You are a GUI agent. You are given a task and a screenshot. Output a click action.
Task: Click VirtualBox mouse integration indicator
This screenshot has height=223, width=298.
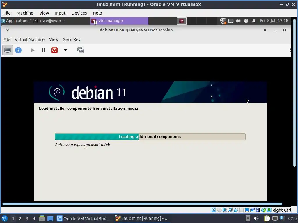(x=263, y=210)
